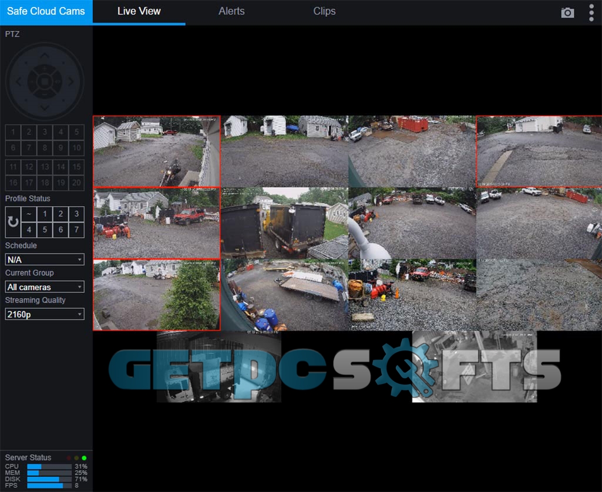Screen dimensions: 602x492
Task: Open the feed with the large green bush
Action: click(x=157, y=295)
